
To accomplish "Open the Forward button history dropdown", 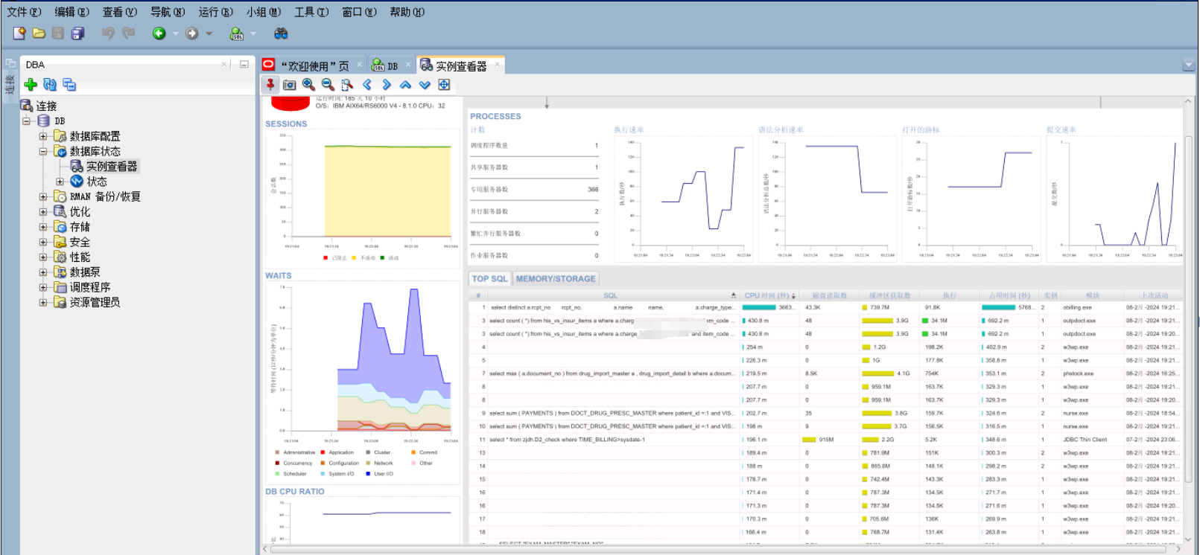I will 209,33.
